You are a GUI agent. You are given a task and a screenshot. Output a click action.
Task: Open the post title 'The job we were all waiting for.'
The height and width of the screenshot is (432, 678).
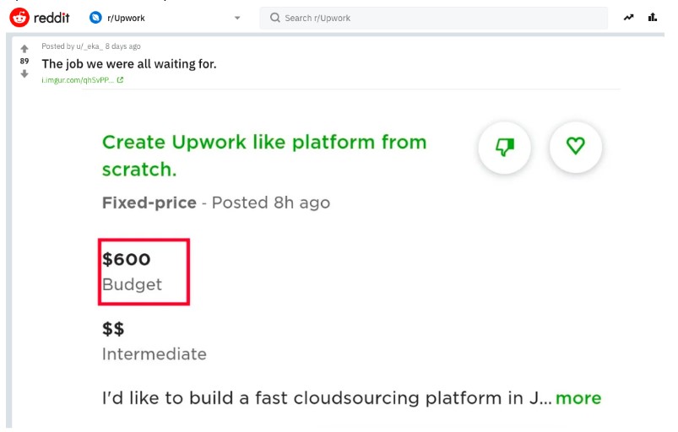click(129, 64)
